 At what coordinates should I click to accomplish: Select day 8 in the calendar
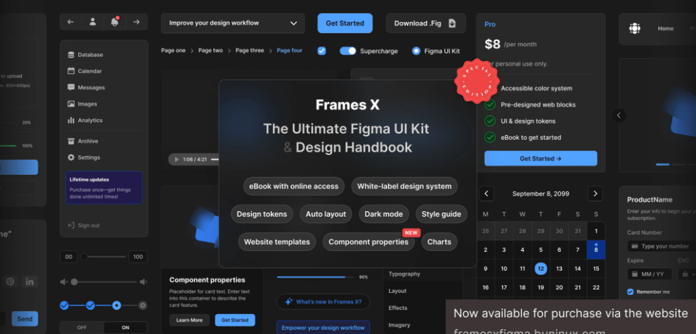click(x=596, y=250)
